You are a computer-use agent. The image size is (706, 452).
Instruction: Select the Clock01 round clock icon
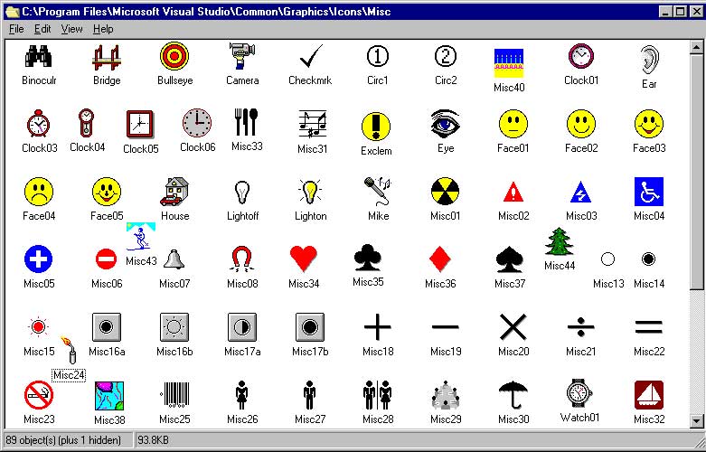click(581, 56)
